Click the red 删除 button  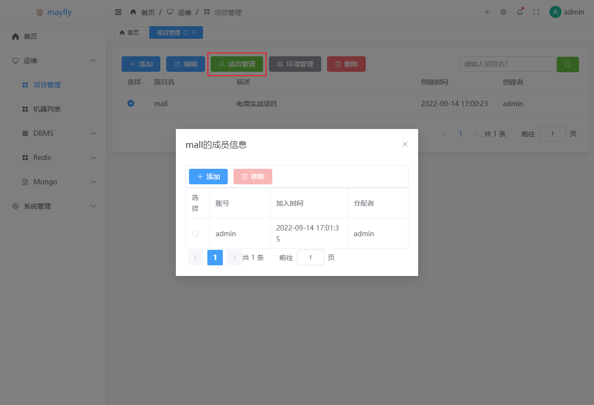[346, 64]
